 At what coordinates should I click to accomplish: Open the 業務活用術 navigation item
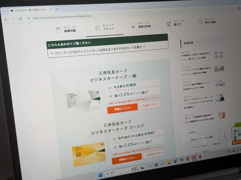pos(144,25)
